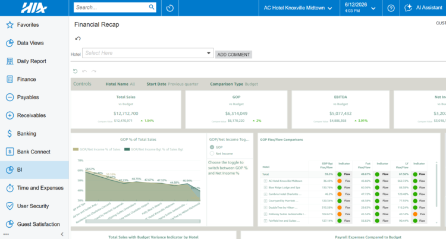Click the Daily Report building icon

[10, 61]
